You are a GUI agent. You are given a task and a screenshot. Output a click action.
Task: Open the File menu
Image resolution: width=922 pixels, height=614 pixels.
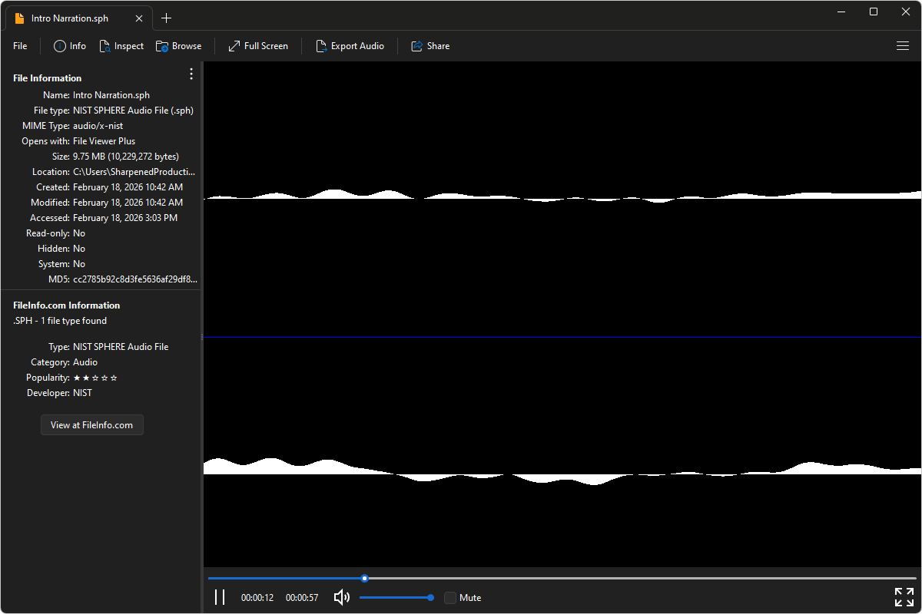pyautogui.click(x=20, y=46)
